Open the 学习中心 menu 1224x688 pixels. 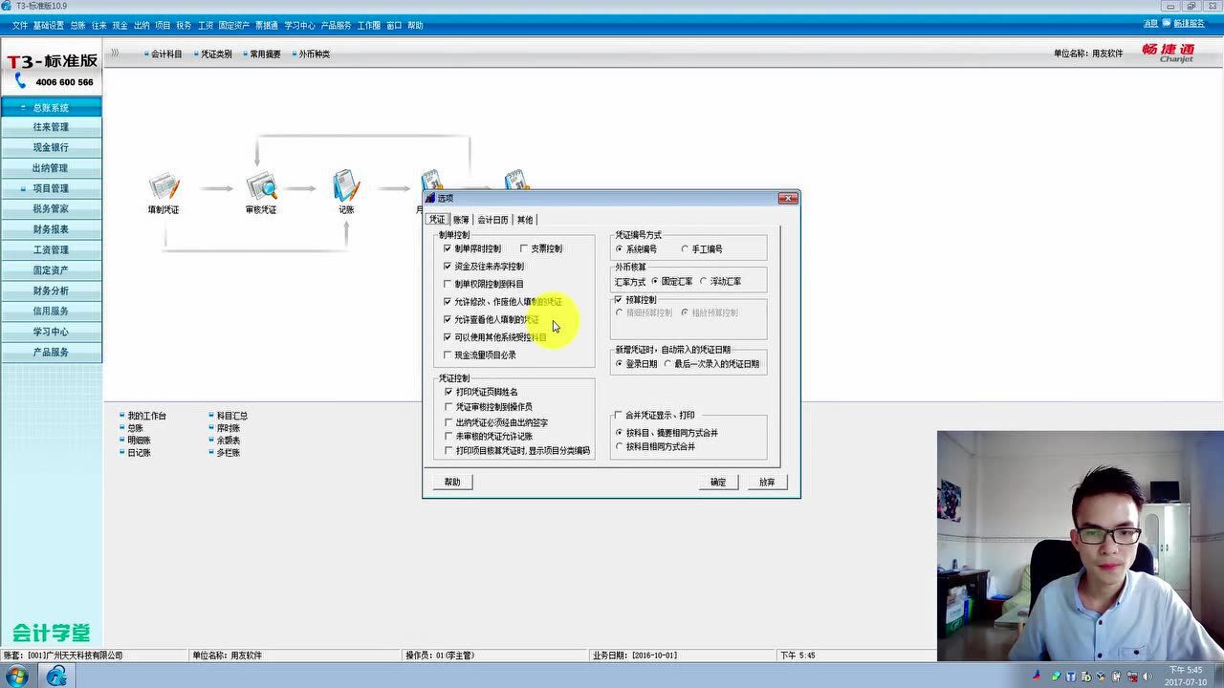coord(299,26)
